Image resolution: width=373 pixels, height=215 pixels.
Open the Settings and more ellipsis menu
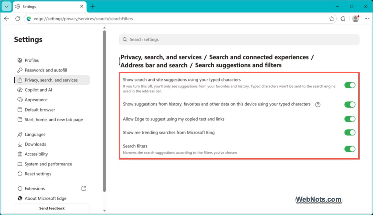point(366,18)
